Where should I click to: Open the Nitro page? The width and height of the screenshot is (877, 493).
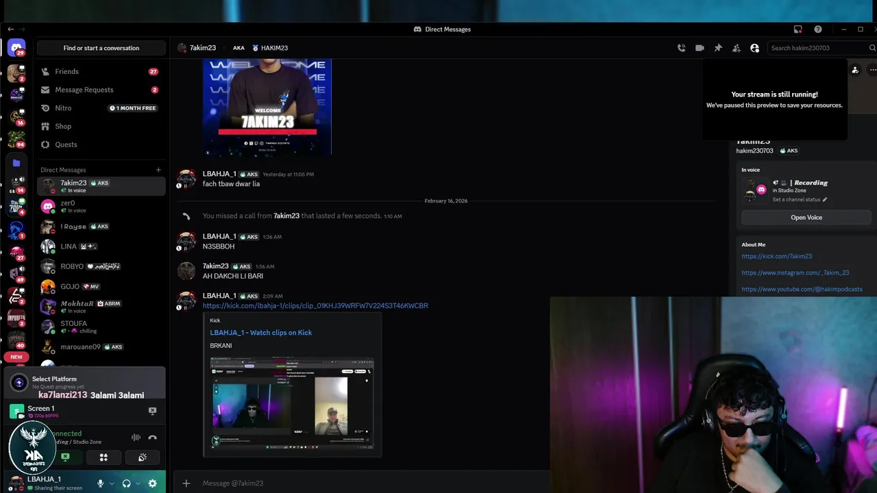[101, 108]
